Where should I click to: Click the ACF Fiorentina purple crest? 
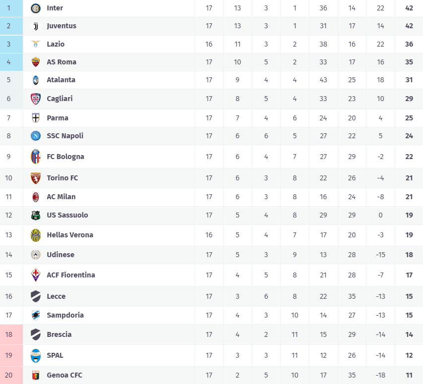coord(35,275)
